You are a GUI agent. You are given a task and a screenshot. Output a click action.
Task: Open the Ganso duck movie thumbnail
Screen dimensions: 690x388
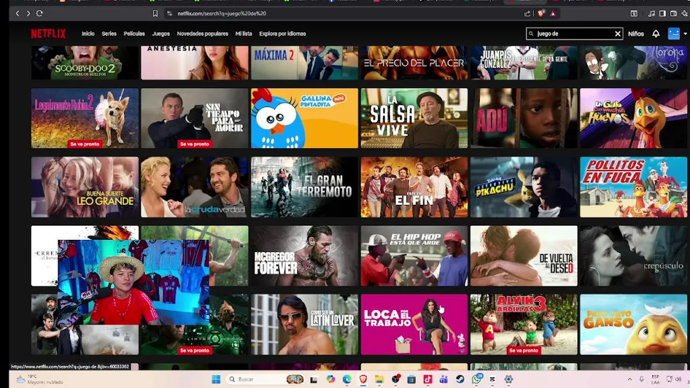(633, 324)
